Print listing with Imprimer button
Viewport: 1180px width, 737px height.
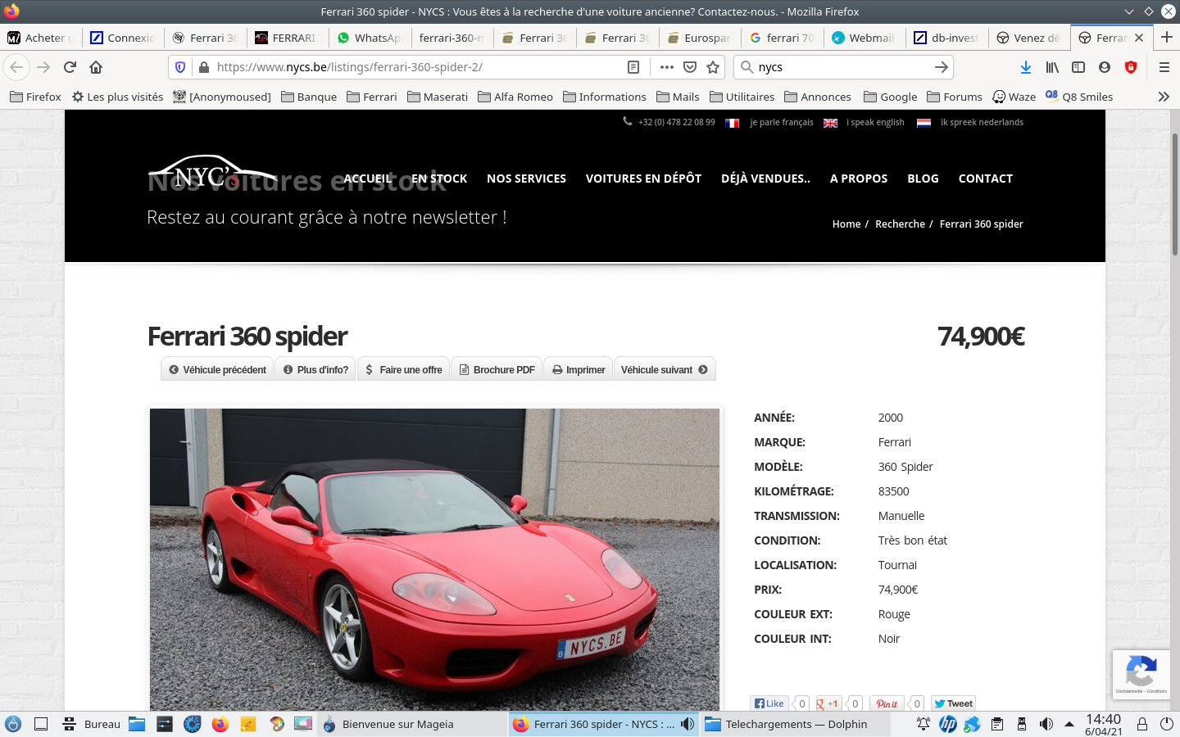coord(579,369)
